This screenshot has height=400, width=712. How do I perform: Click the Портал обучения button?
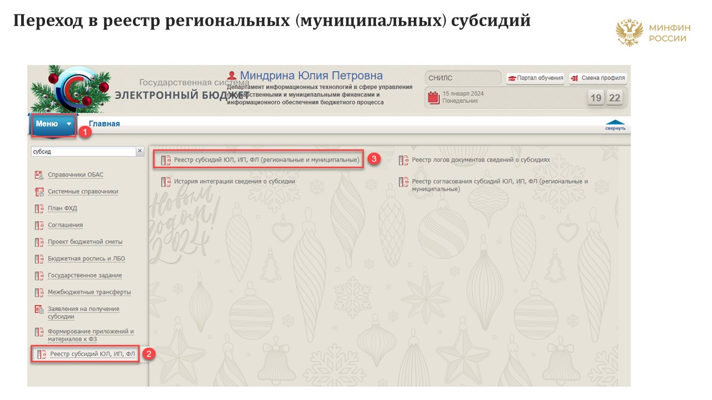click(535, 78)
